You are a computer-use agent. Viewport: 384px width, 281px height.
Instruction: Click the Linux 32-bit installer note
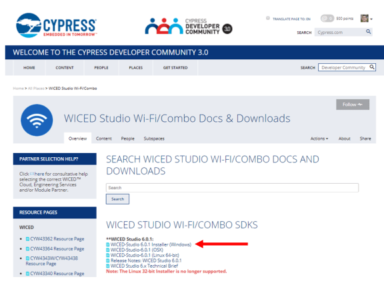click(x=166, y=272)
